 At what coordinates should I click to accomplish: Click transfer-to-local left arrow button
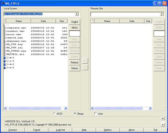click(x=85, y=61)
